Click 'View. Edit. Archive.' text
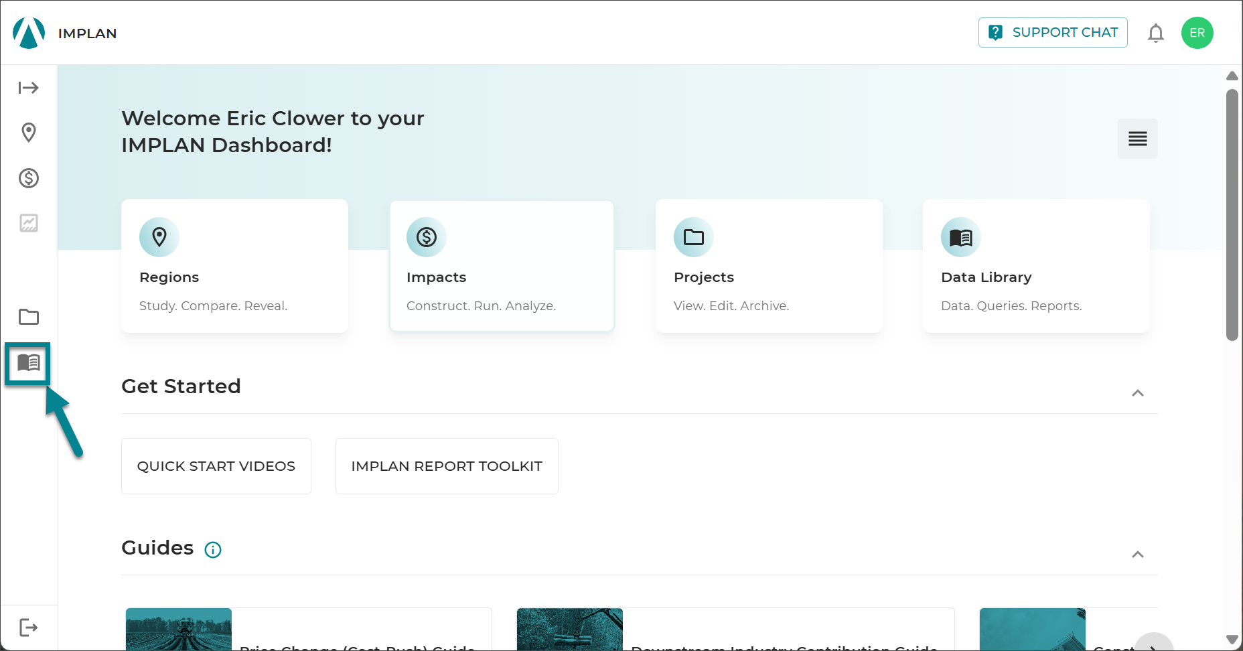Image resolution: width=1243 pixels, height=651 pixels. tap(731, 306)
